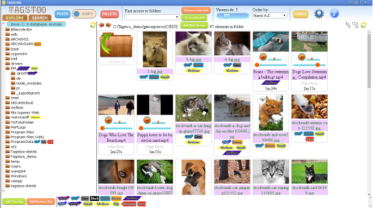The height and width of the screenshot is (208, 373).
Task: Toggle the COPY mode switch
Action: (x=84, y=14)
